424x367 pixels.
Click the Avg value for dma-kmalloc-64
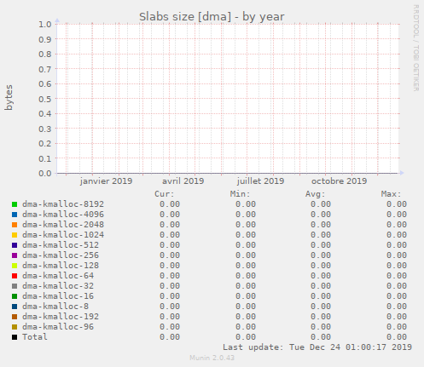tap(321, 276)
